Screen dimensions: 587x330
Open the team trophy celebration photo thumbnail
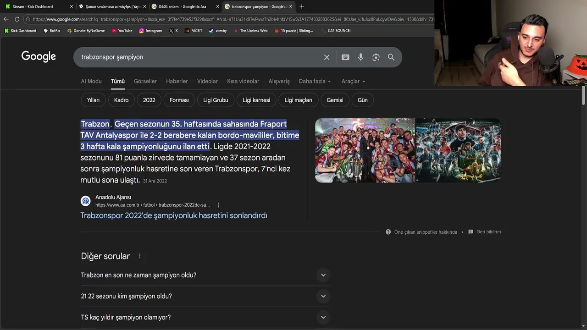[x=365, y=150]
